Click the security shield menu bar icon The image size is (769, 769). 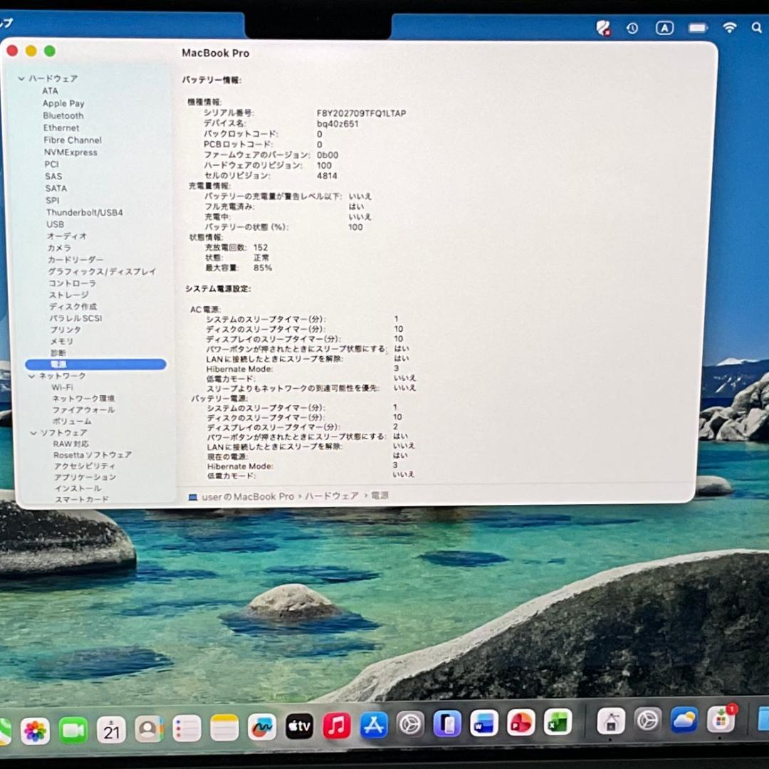pyautogui.click(x=603, y=28)
